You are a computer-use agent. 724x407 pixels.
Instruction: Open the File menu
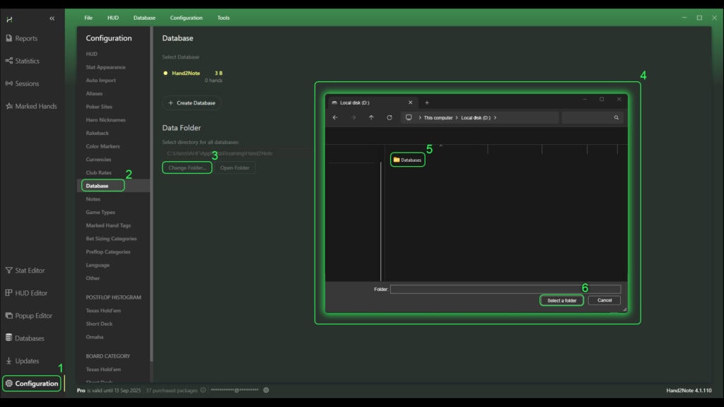coord(88,18)
